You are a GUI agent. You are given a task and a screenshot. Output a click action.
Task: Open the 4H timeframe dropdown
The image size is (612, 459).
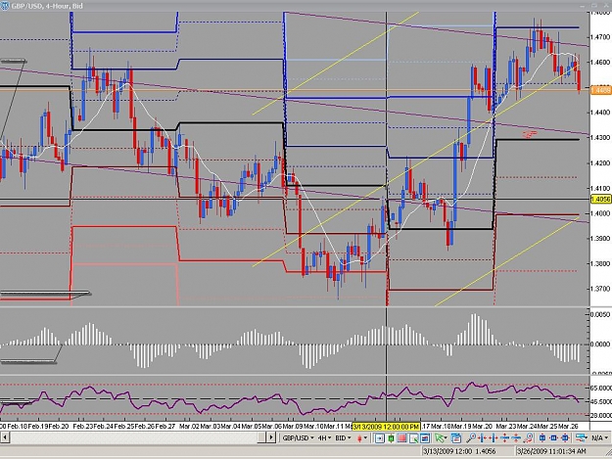324,437
